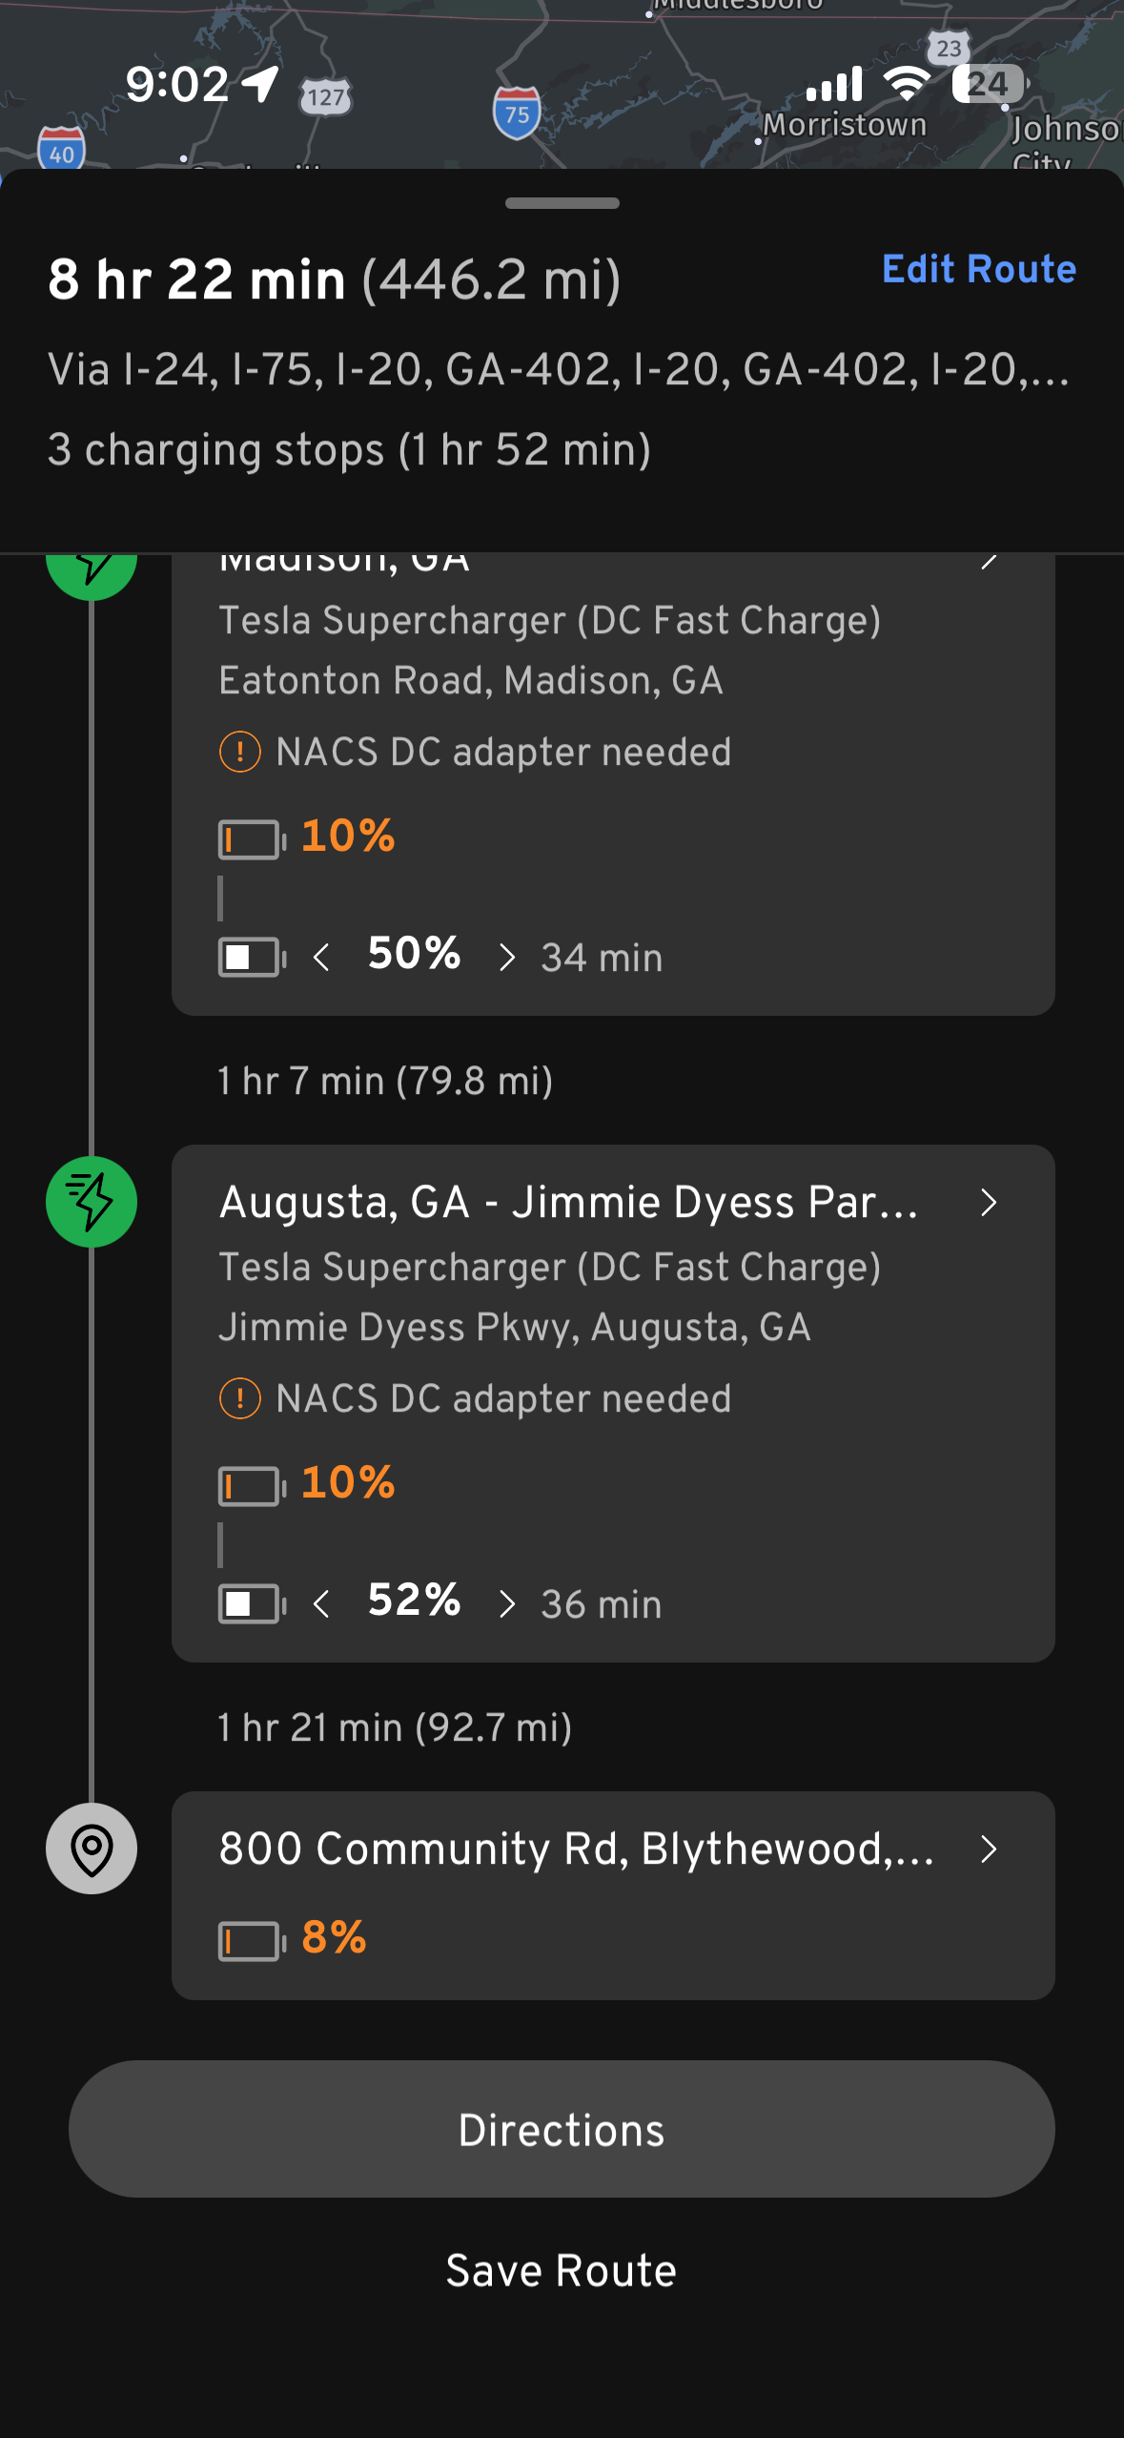Expand 800 Community Rd destination details
Image resolution: width=1124 pixels, height=2438 pixels.
989,1849
